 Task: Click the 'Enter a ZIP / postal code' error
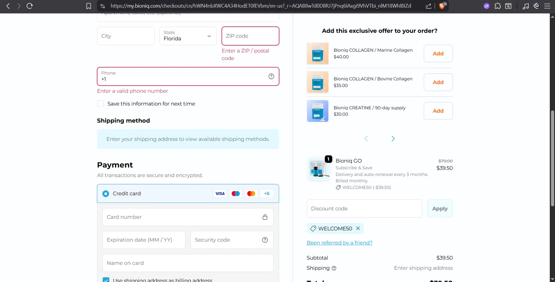pos(245,54)
